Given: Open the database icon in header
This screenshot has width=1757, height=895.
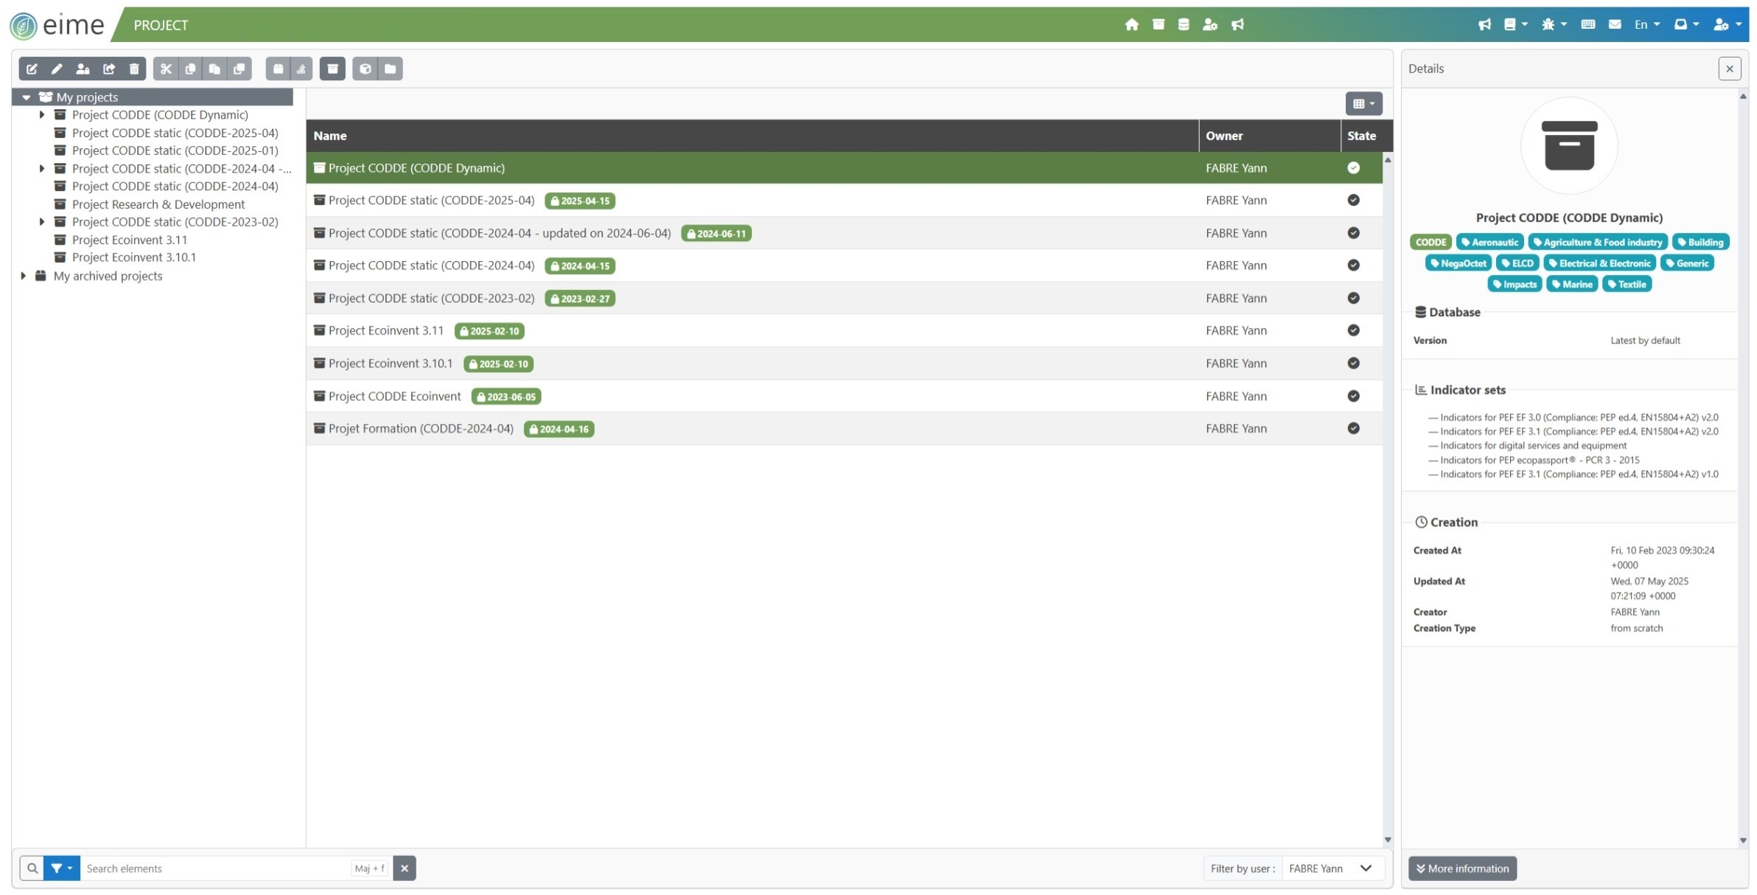Looking at the screenshot, I should (x=1184, y=24).
